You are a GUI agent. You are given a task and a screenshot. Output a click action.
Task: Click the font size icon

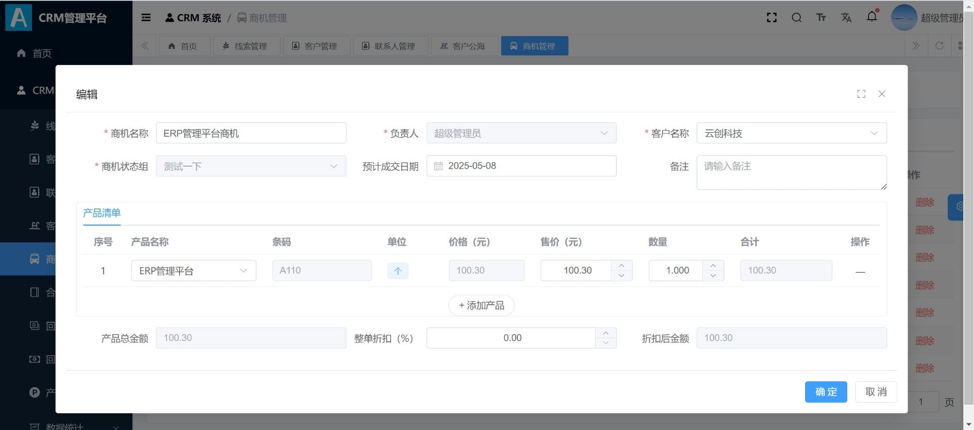pos(821,18)
